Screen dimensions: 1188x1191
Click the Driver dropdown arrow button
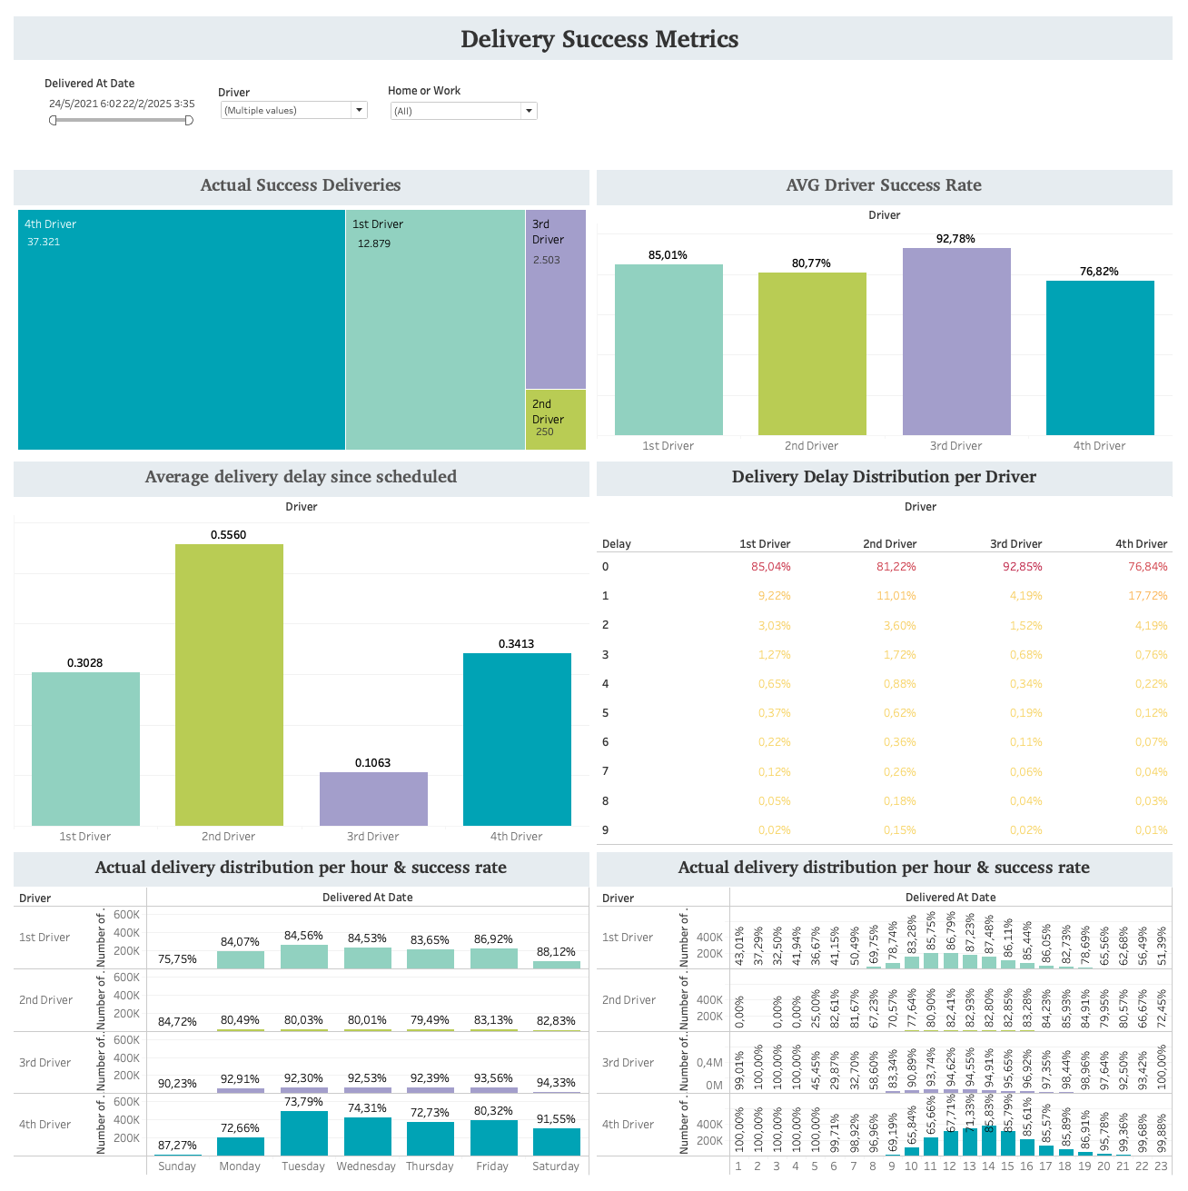point(360,111)
